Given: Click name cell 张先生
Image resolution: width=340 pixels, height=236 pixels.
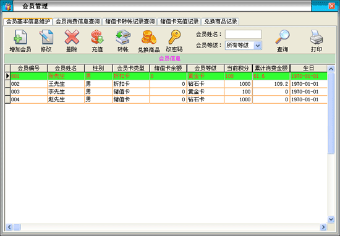Looking at the screenshot, I should [x=66, y=76].
